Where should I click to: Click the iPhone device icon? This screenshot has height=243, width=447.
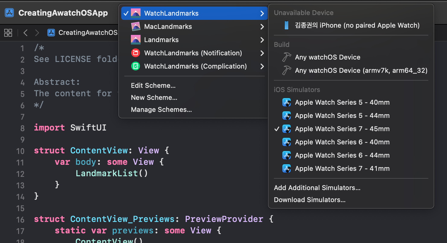[x=286, y=25]
